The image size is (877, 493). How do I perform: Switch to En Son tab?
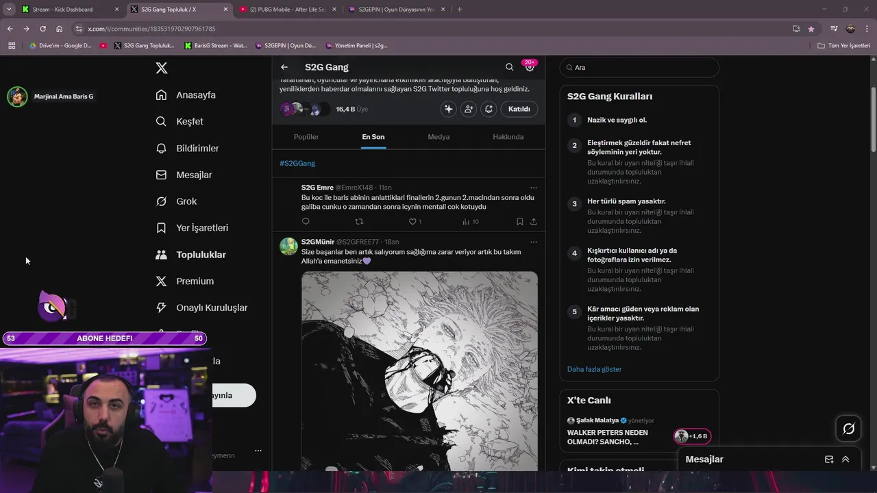coord(373,137)
